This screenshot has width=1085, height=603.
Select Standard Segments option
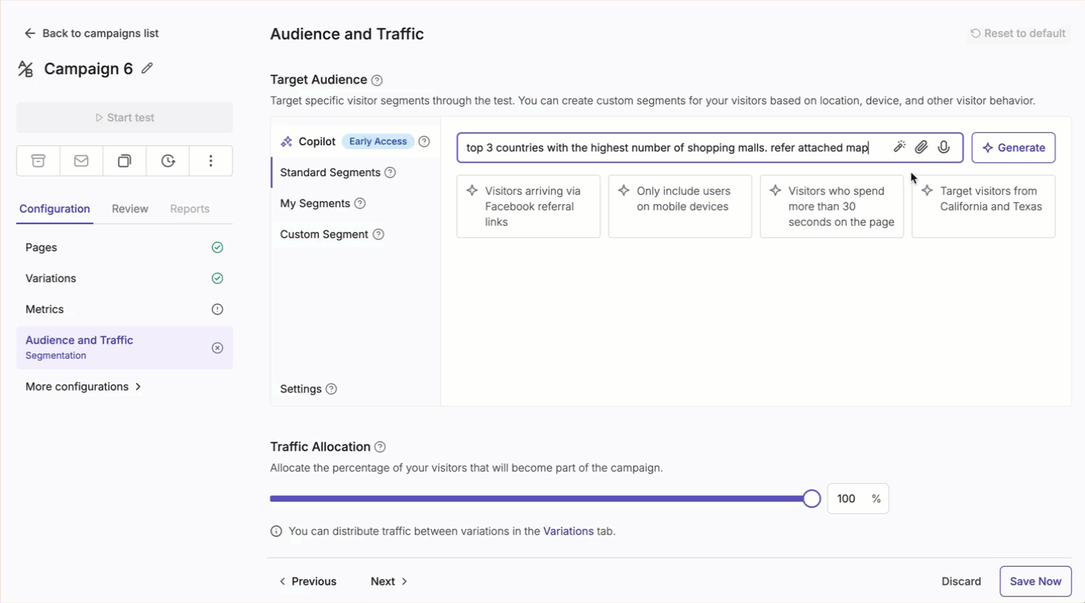pyautogui.click(x=355, y=172)
